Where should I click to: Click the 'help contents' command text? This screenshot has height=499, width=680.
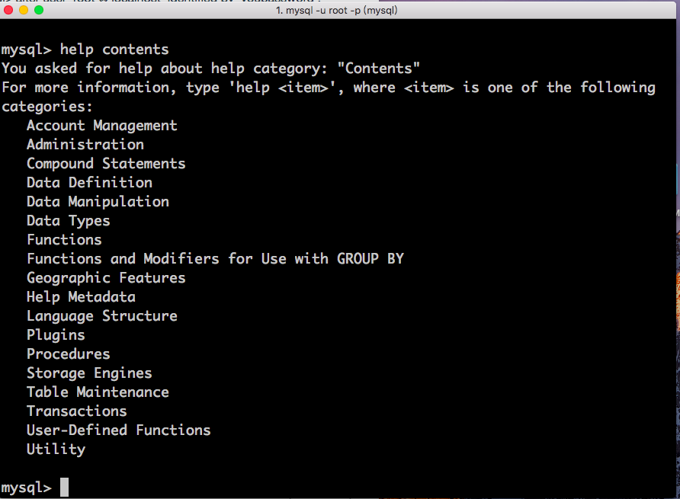(x=114, y=50)
